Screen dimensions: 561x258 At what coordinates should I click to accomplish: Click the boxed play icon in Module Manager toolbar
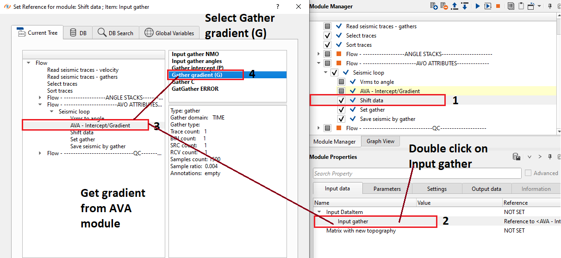488,6
